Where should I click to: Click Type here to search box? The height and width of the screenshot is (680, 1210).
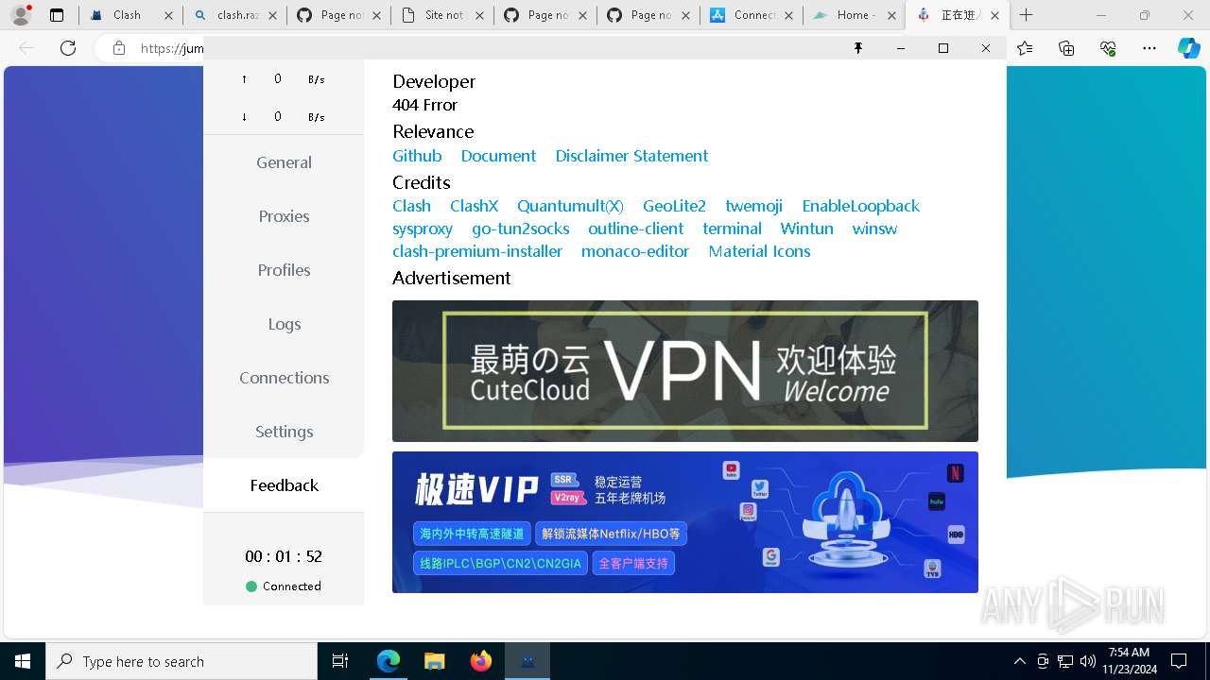[x=181, y=661]
